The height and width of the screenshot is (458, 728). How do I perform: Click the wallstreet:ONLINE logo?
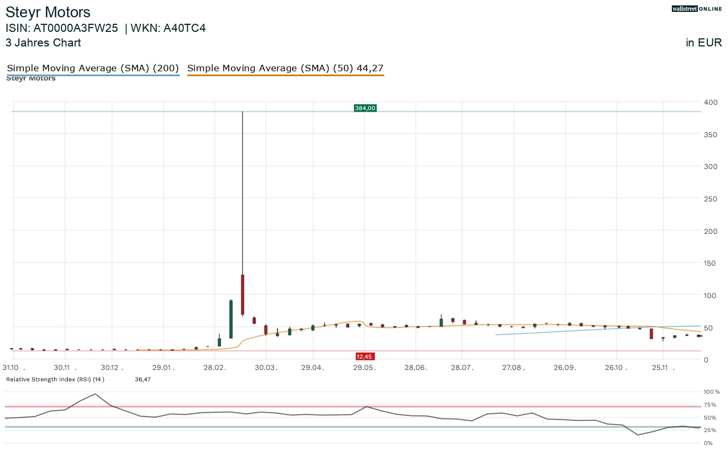point(696,9)
